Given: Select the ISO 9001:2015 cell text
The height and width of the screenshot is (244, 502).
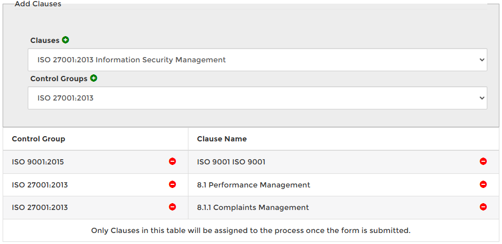Looking at the screenshot, I should click(x=38, y=162).
